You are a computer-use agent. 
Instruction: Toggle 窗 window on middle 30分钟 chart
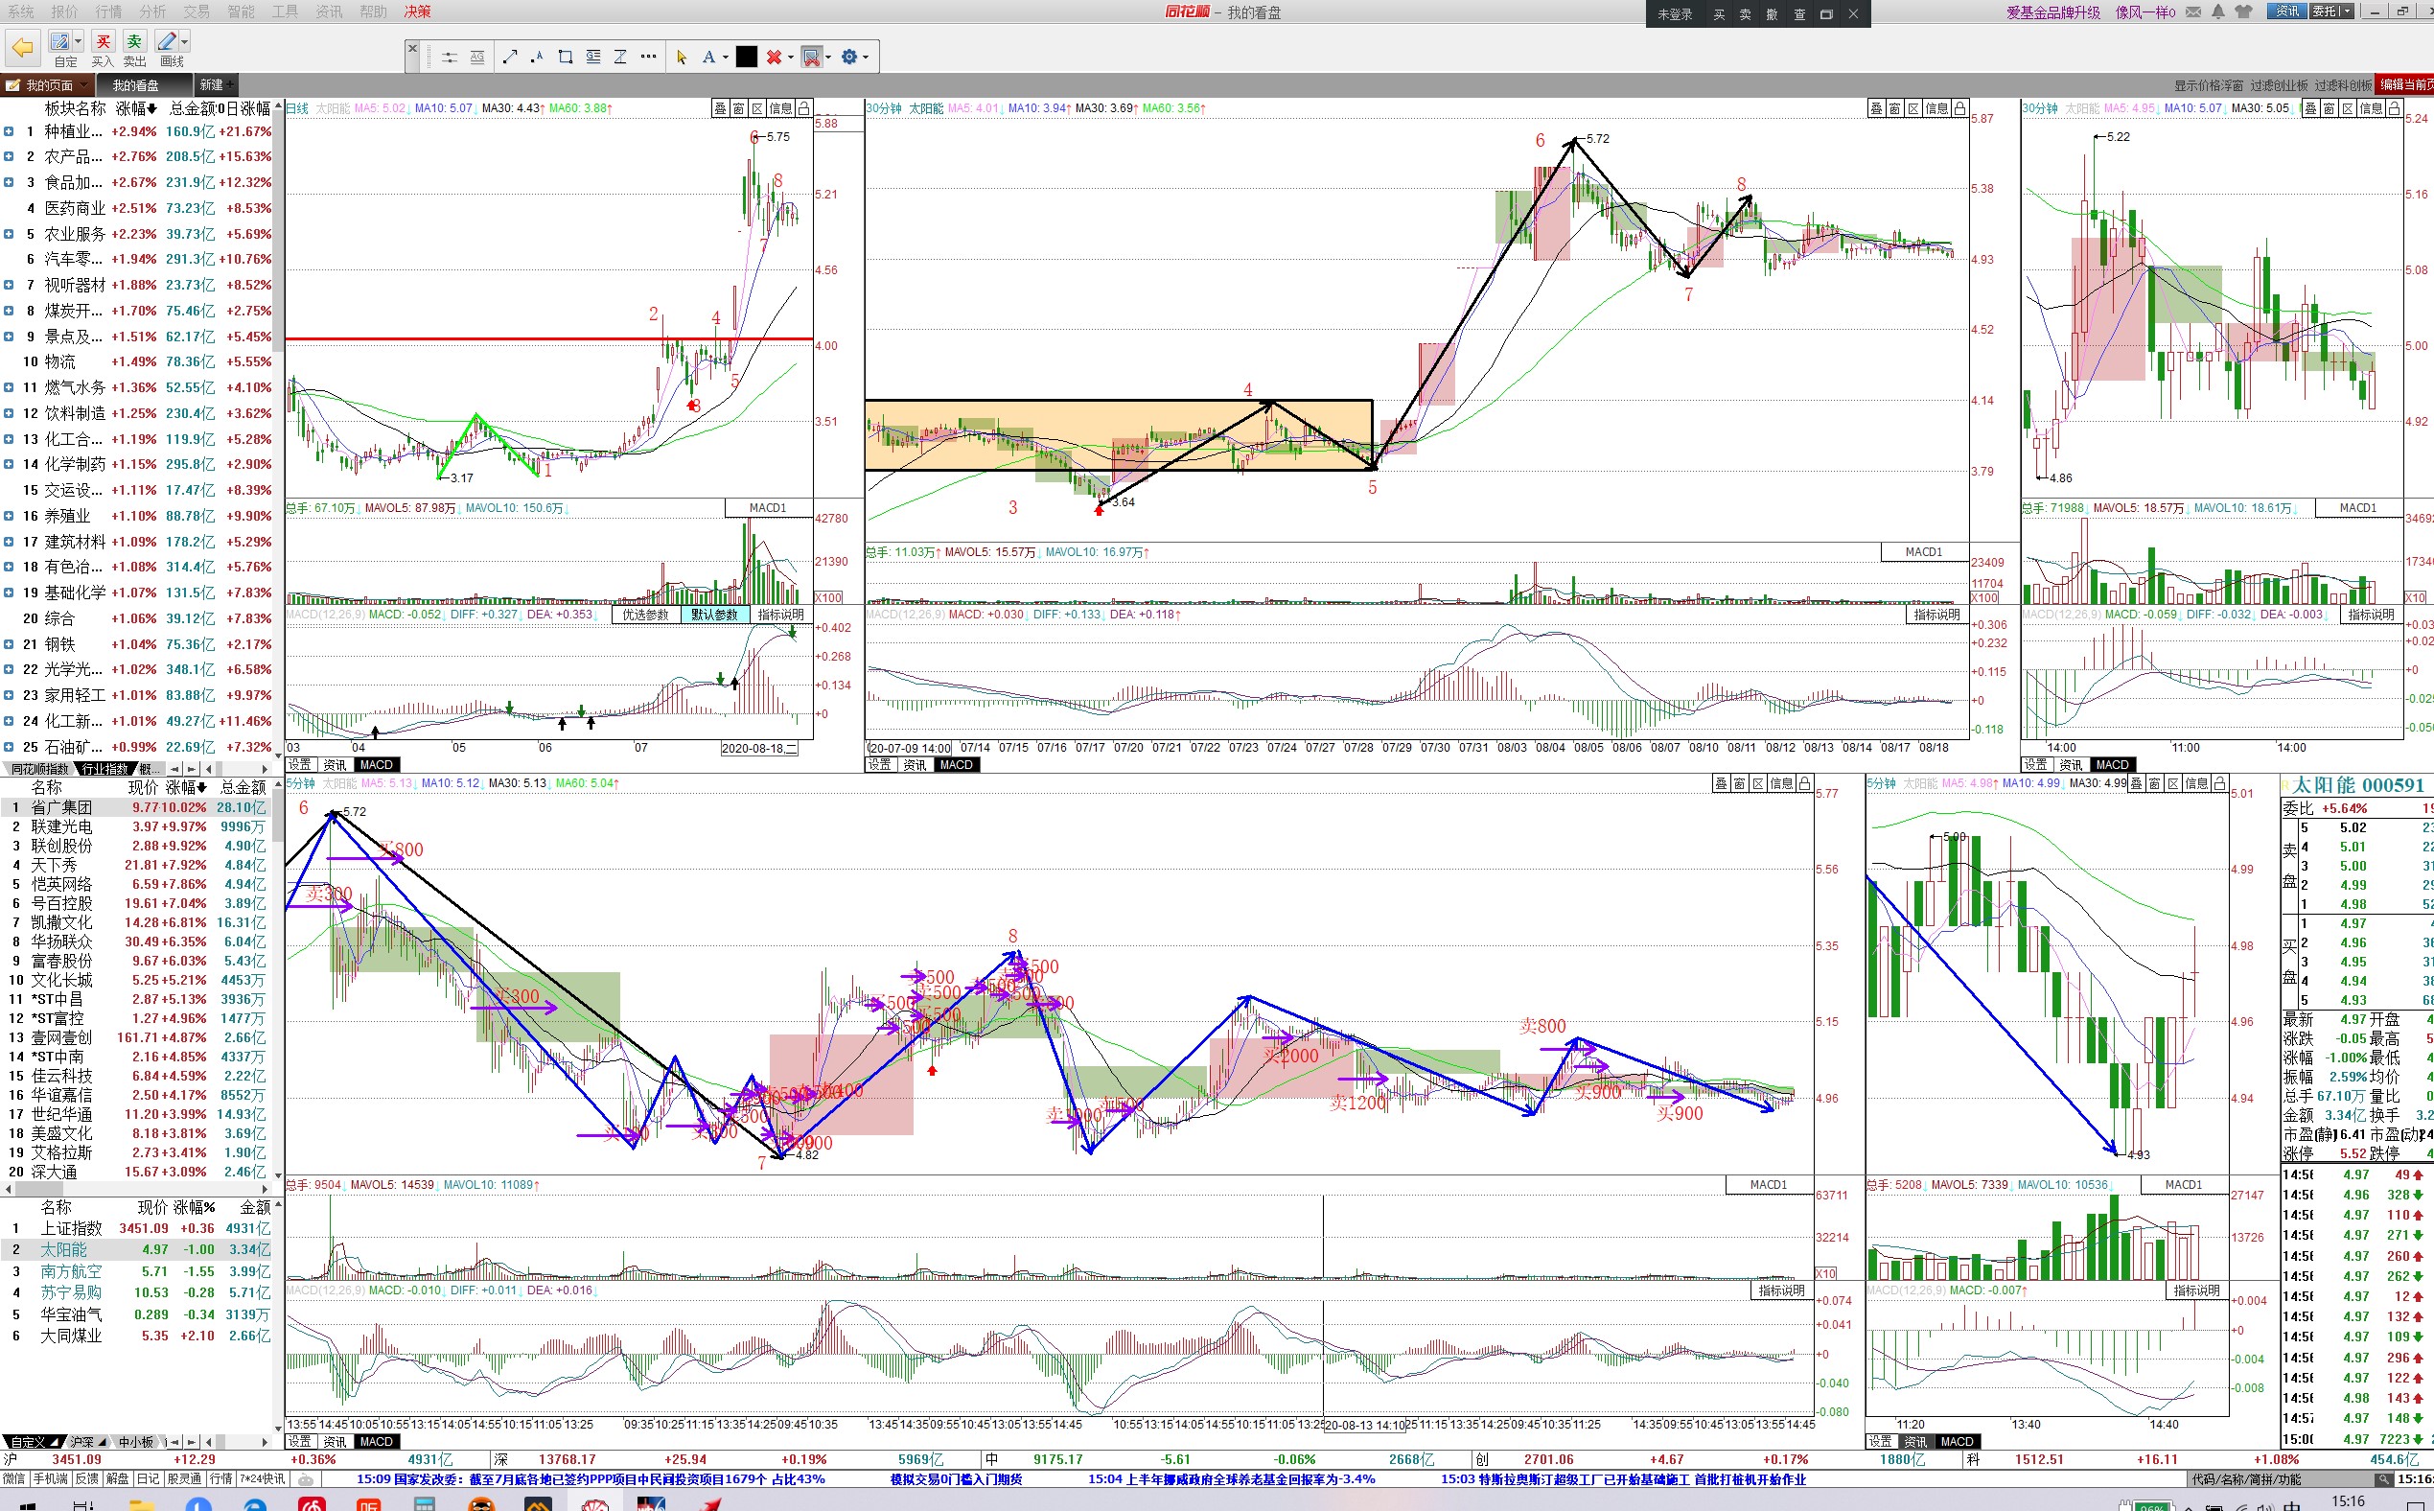pos(1894,108)
